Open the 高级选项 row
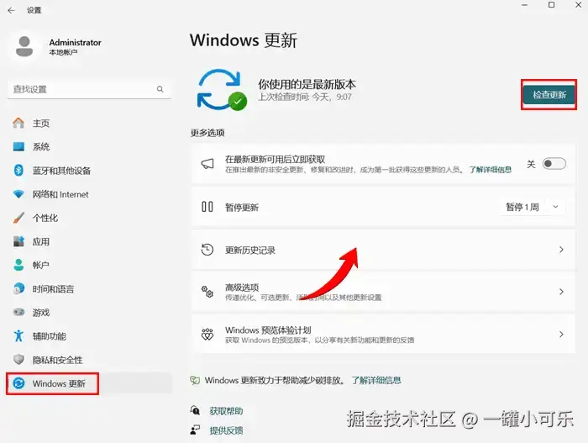This screenshot has width=588, height=443. click(383, 292)
